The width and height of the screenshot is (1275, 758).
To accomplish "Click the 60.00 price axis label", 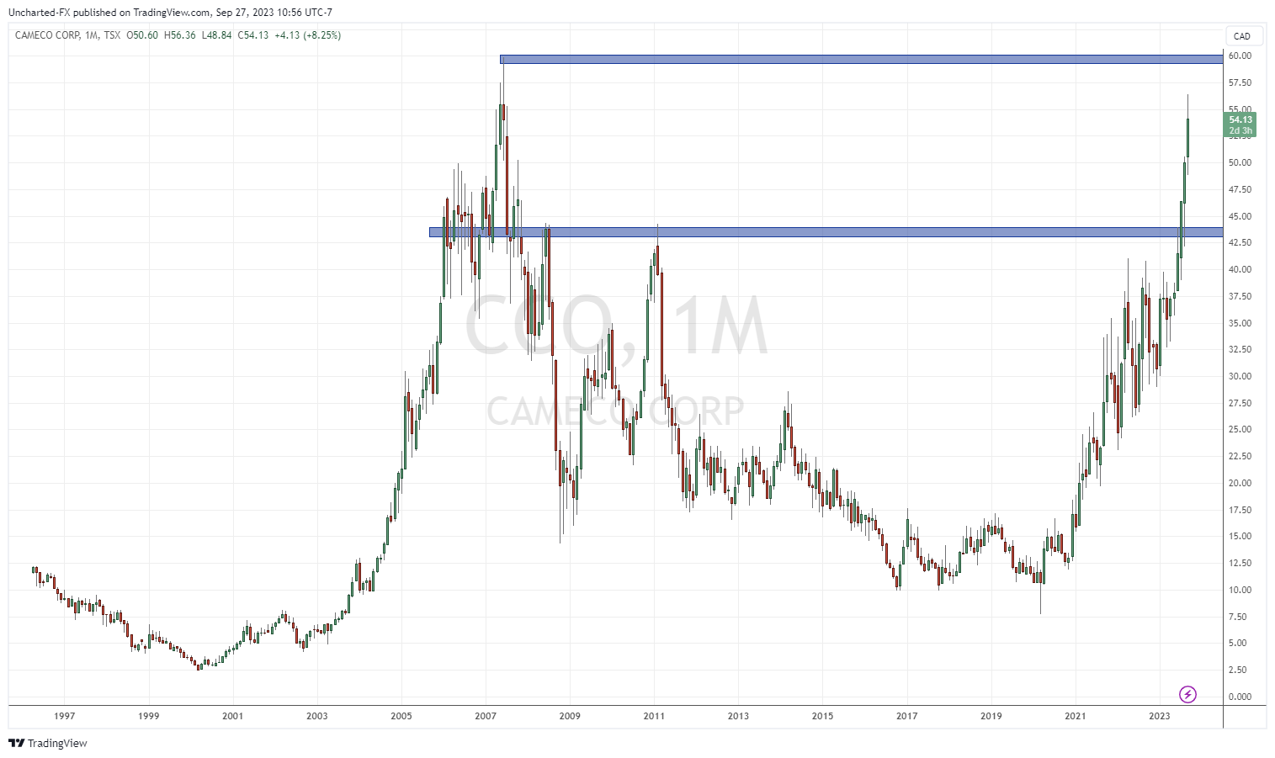I will (1240, 56).
